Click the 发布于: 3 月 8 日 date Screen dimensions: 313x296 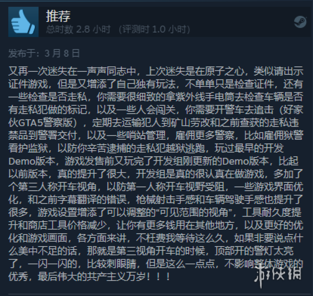click(44, 53)
